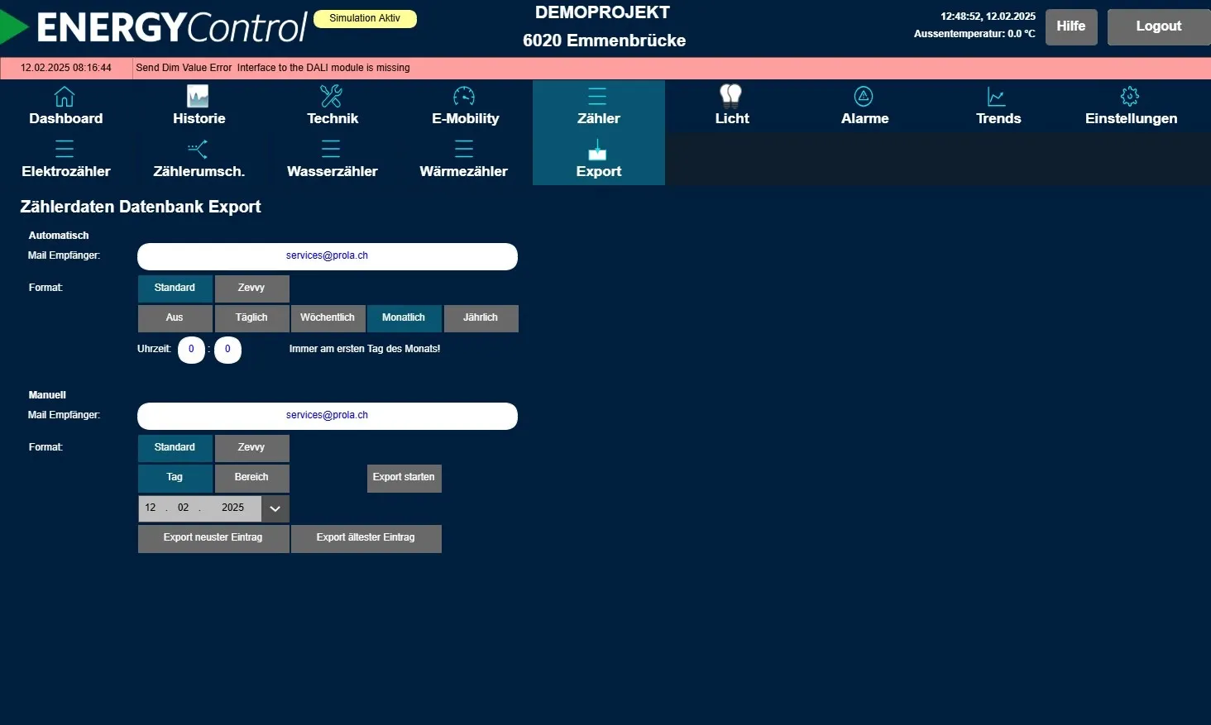Select the Export download icon

pos(597,150)
